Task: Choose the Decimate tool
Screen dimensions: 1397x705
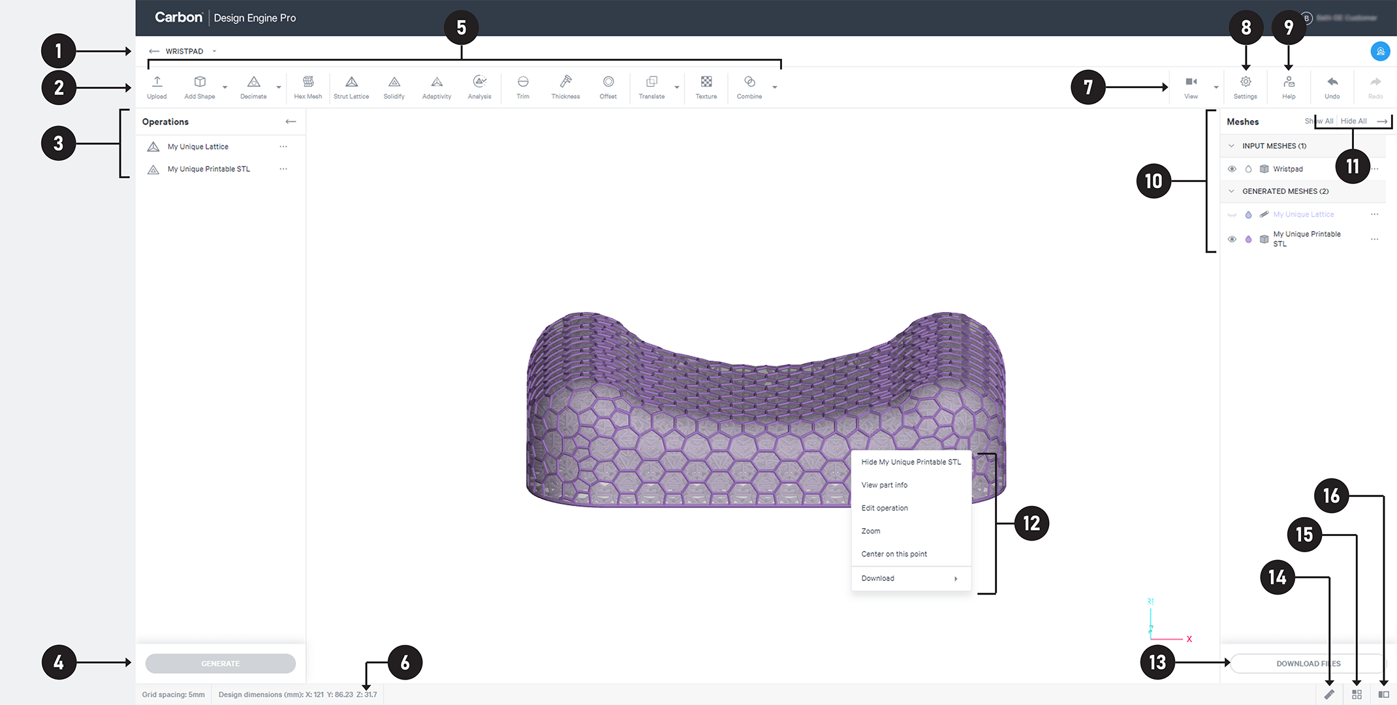Action: point(253,87)
